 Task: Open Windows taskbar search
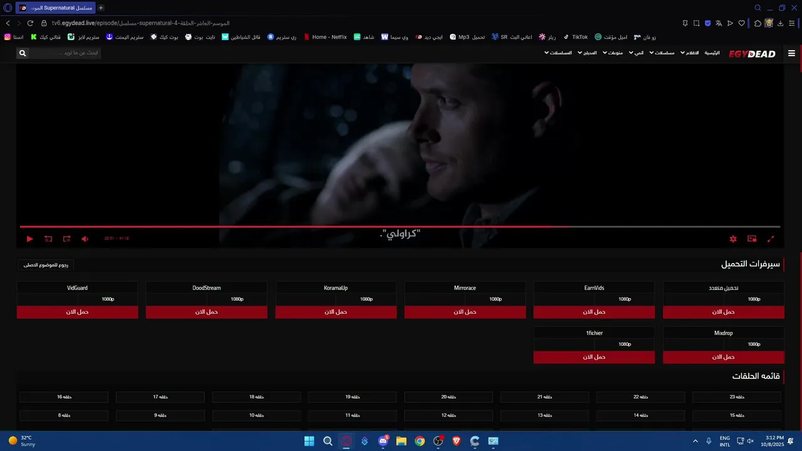(328, 441)
